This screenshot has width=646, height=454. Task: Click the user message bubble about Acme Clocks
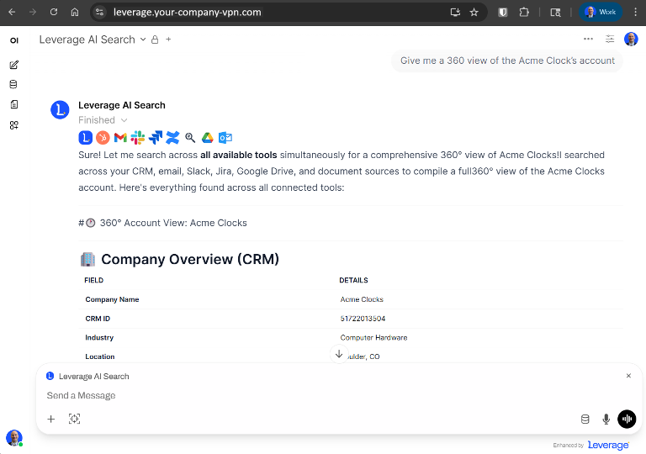coord(507,61)
